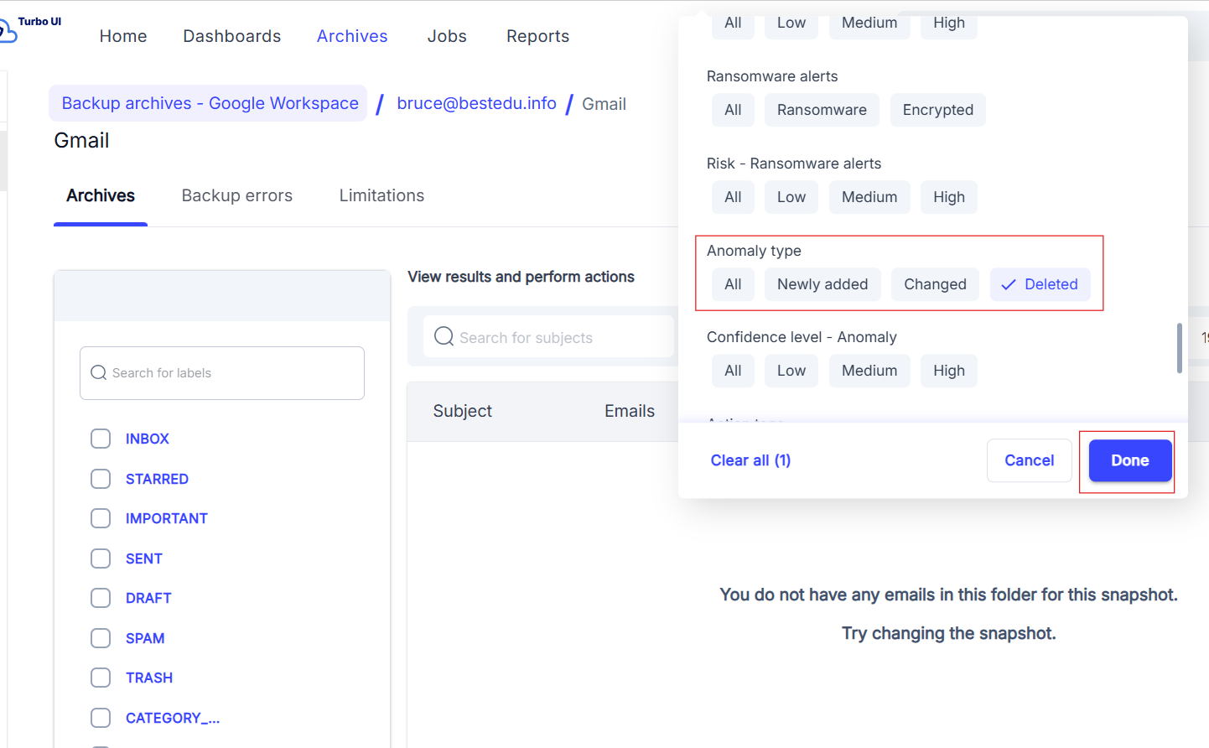Screen dimensions: 1209x748
Task: Go to the Jobs navigation item
Action: click(x=447, y=36)
